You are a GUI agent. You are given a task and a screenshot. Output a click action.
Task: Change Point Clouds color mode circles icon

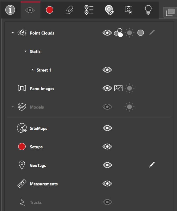click(118, 33)
